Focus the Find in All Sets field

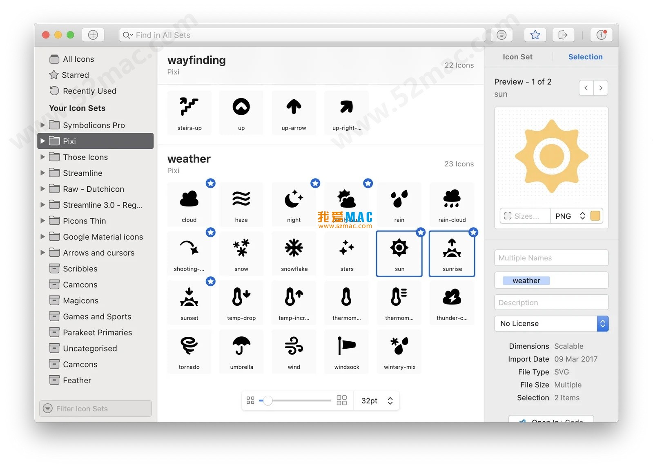point(302,35)
